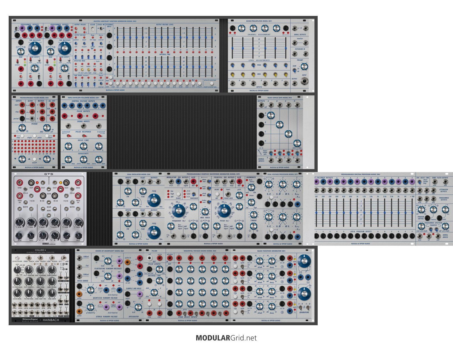Image resolution: width=453 pixels, height=344 pixels.
Task: Click the 248t module title text
Action: [x=115, y=21]
